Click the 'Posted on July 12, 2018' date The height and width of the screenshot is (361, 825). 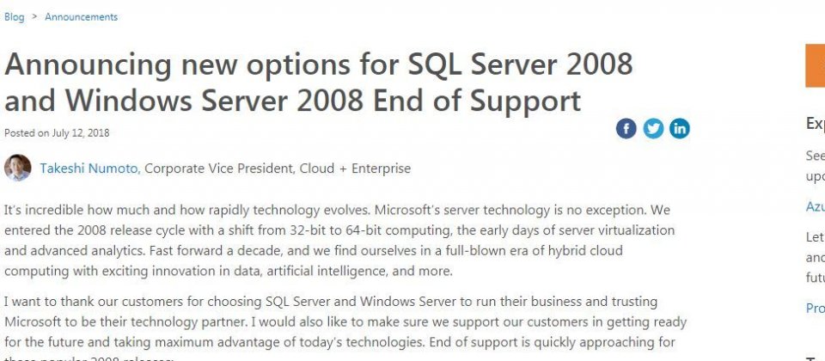57,132
